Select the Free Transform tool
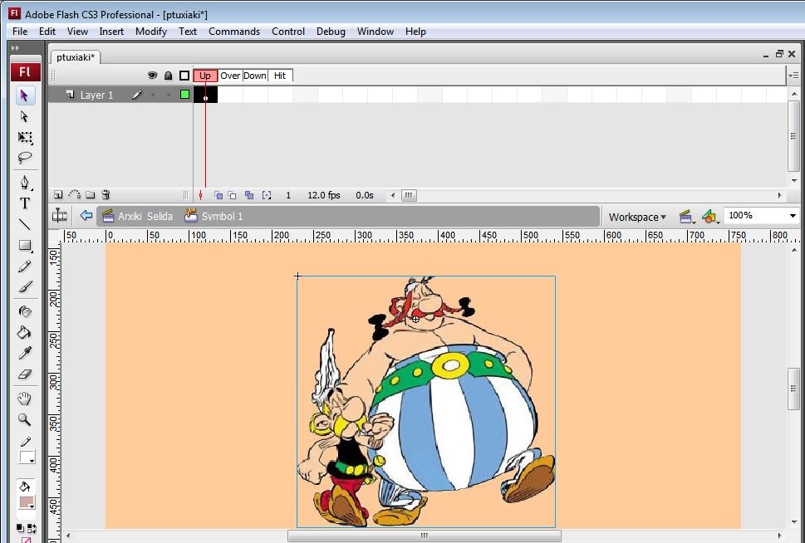 tap(24, 137)
